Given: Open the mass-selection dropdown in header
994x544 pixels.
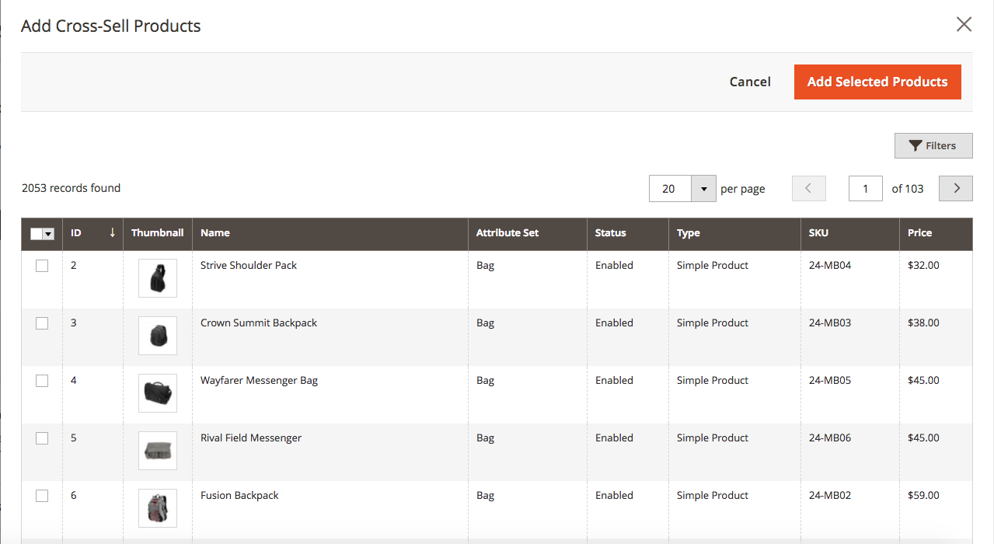Looking at the screenshot, I should point(50,233).
